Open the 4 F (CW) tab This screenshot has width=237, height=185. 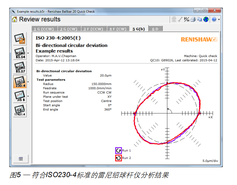pos(118,29)
